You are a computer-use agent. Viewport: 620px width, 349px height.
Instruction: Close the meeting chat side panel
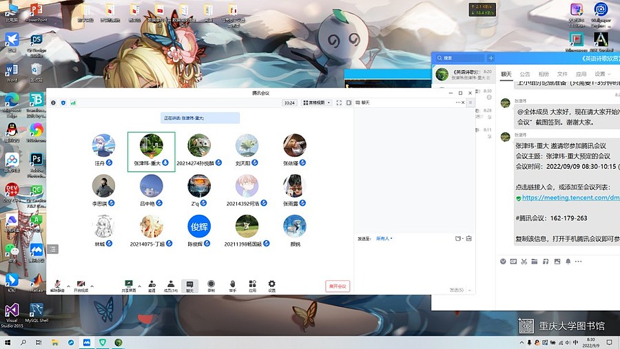[x=463, y=103]
